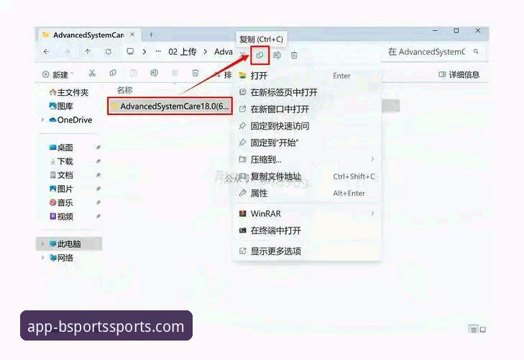The width and height of the screenshot is (524, 360).
Task: Open the 新建 dropdown menu
Action: click(58, 75)
